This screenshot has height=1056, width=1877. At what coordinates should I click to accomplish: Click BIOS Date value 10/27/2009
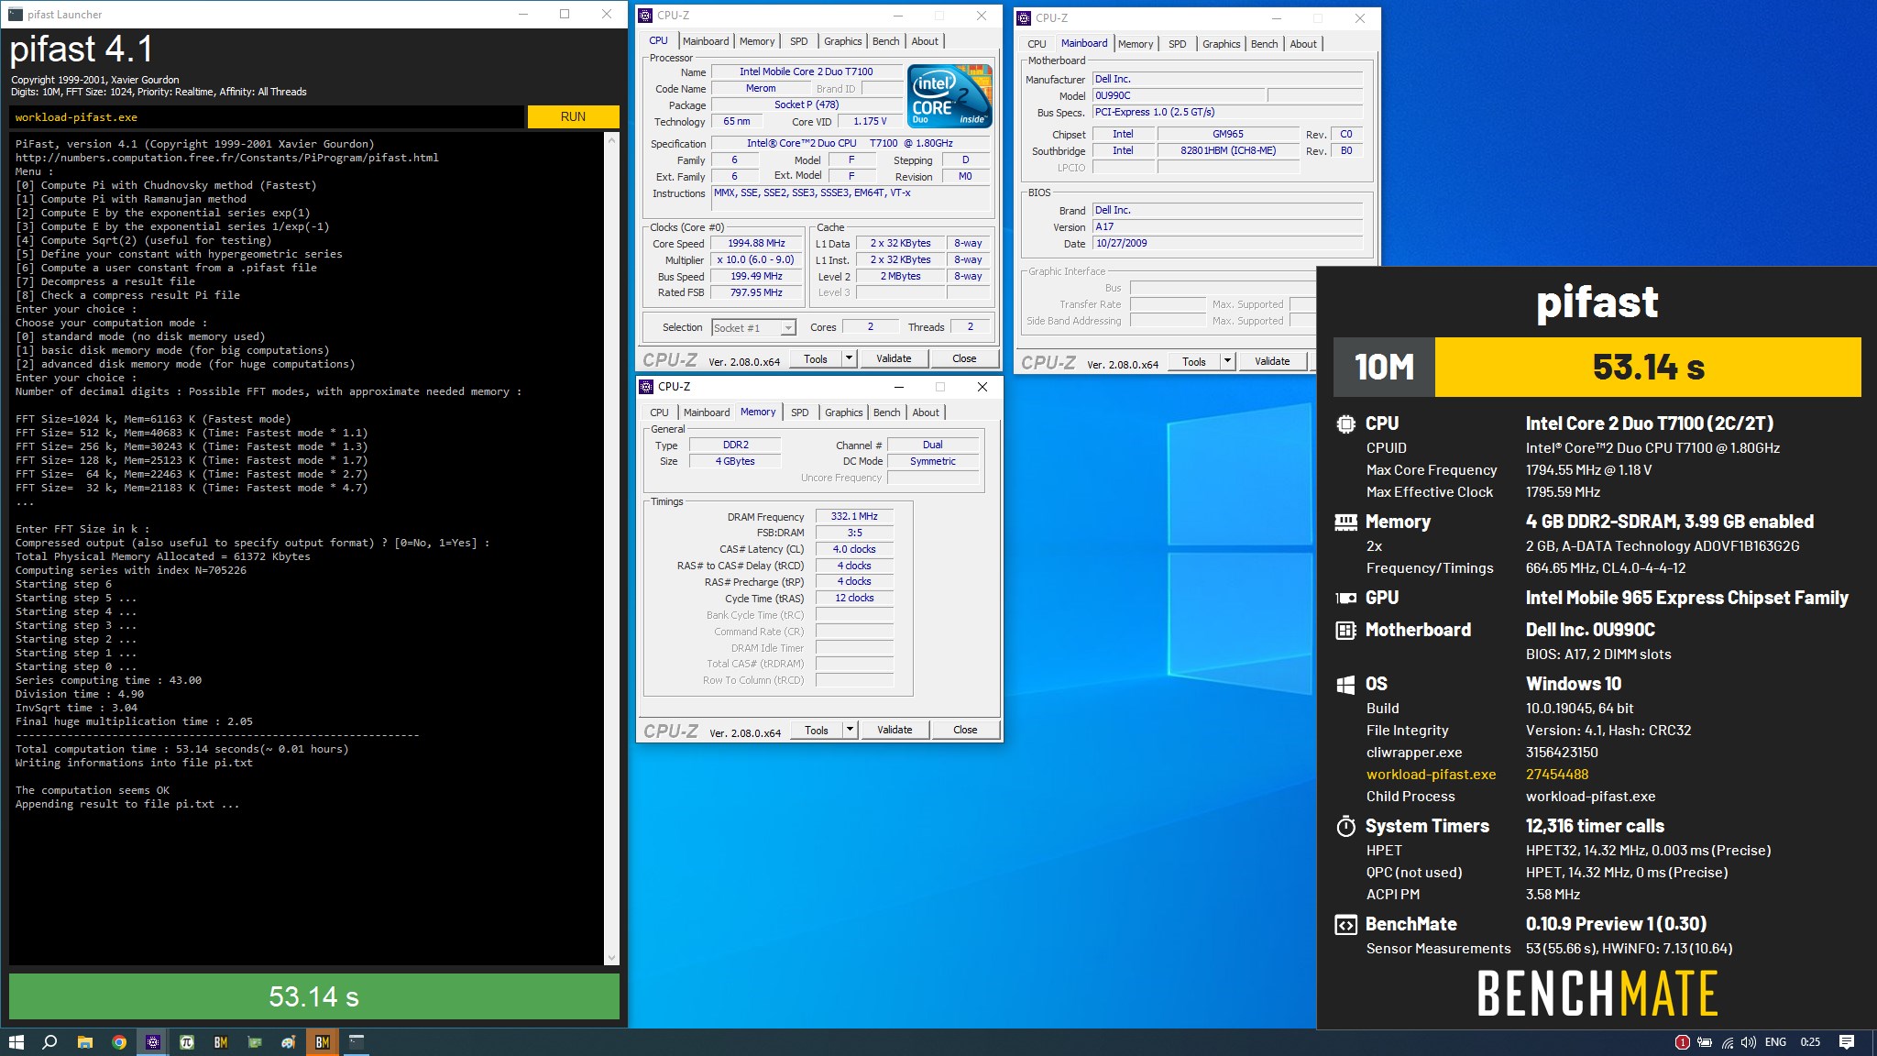point(1227,244)
